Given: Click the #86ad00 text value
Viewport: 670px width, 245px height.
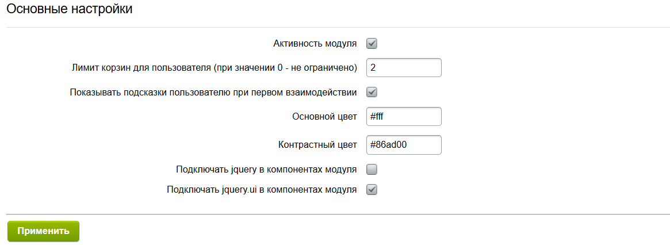Looking at the screenshot, I should click(x=388, y=145).
